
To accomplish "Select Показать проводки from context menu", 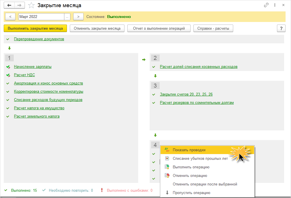I will point(189,150).
